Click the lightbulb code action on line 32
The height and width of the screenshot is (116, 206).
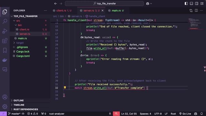(x=65, y=88)
